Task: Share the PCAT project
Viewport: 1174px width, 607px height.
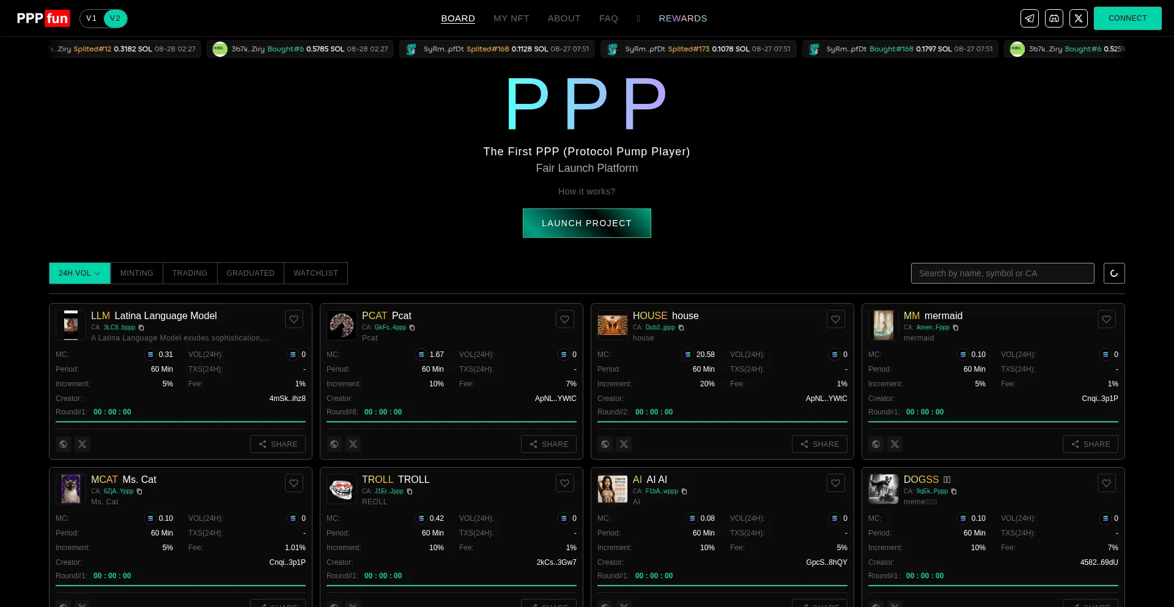Action: pyautogui.click(x=548, y=444)
